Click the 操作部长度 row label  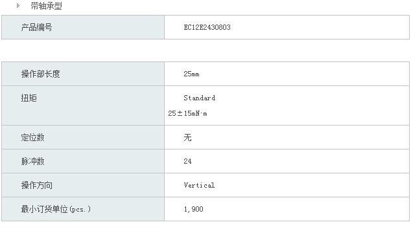click(40, 74)
